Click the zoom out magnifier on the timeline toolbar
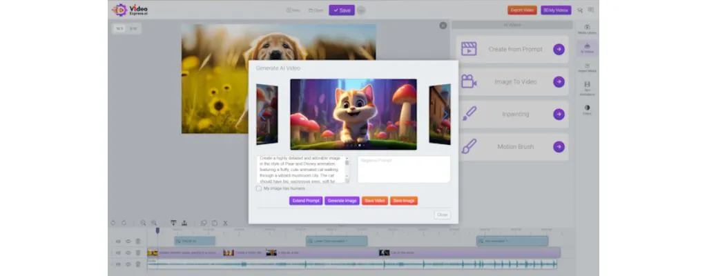 point(143,223)
